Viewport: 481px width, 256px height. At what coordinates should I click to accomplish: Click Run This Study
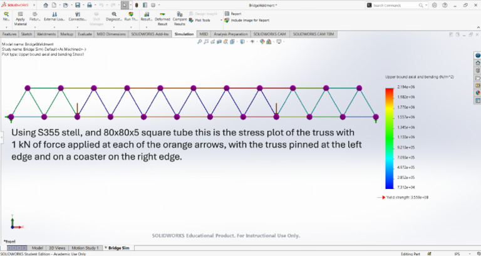tap(131, 16)
